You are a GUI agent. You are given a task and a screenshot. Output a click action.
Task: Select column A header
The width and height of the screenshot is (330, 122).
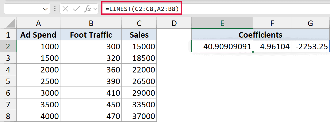coord(38,23)
